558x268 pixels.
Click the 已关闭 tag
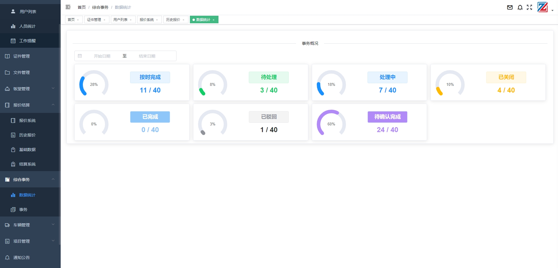506,77
